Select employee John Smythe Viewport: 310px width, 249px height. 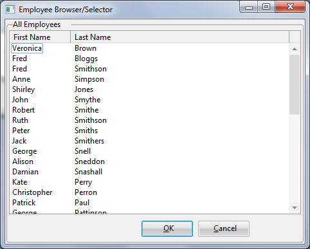point(149,100)
